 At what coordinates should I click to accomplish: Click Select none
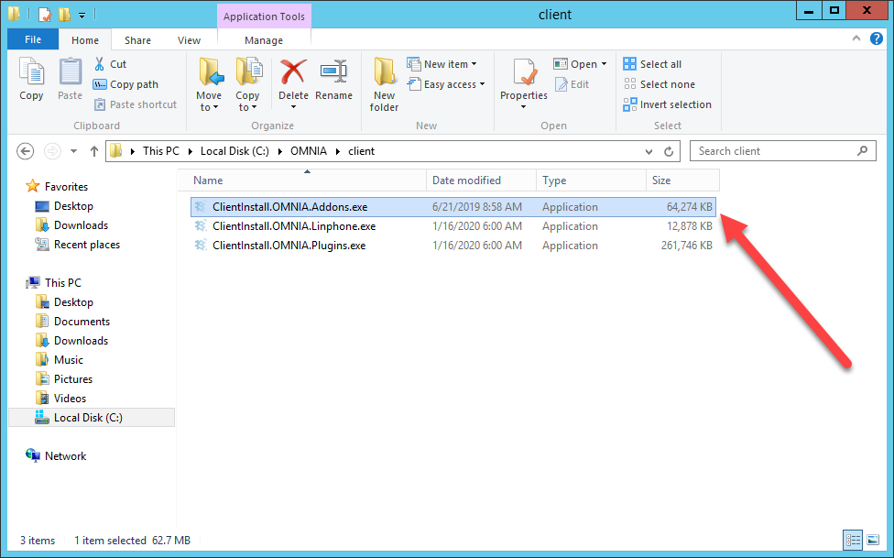click(660, 84)
